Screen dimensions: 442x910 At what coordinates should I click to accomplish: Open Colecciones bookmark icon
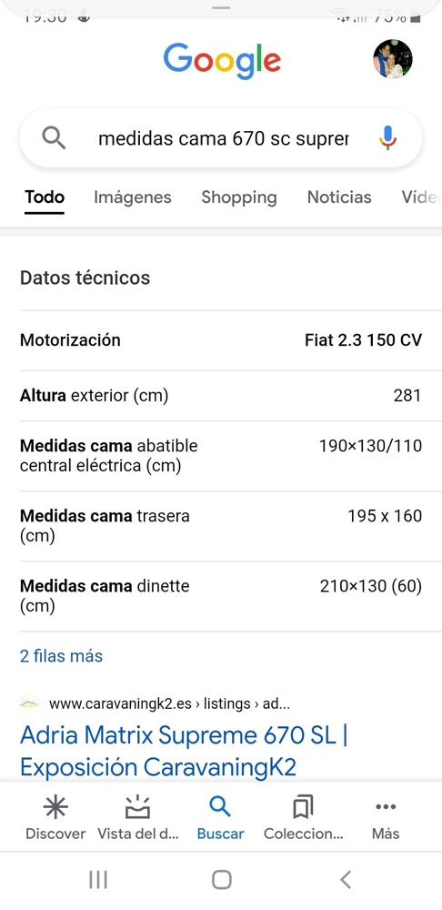[x=304, y=806]
